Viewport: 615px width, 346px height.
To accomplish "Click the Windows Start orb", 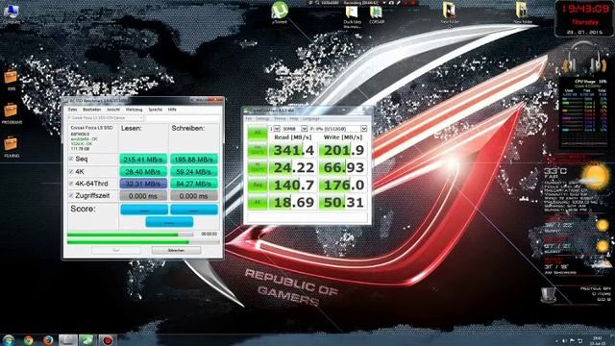I will pos(8,339).
